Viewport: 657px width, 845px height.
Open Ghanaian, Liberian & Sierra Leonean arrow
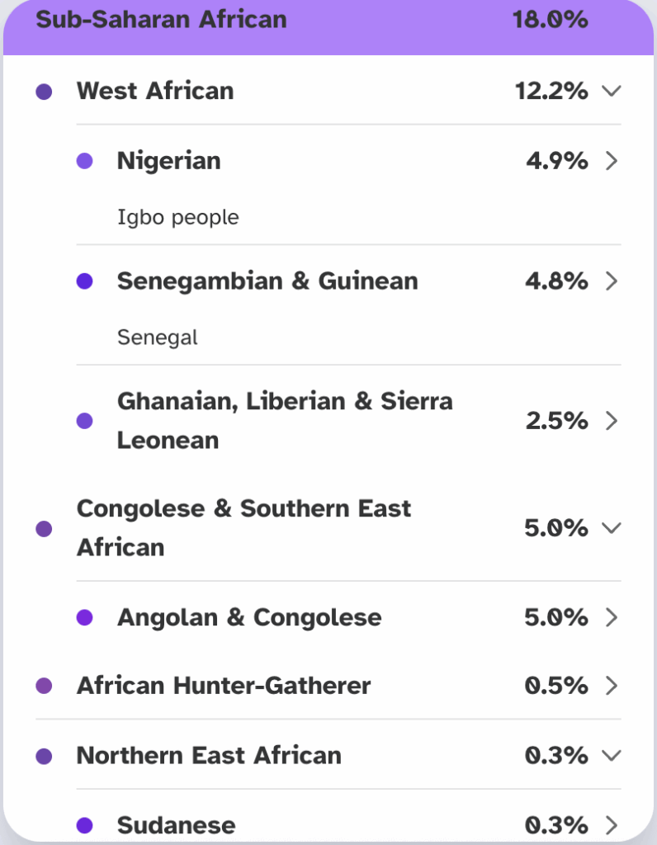(x=611, y=421)
